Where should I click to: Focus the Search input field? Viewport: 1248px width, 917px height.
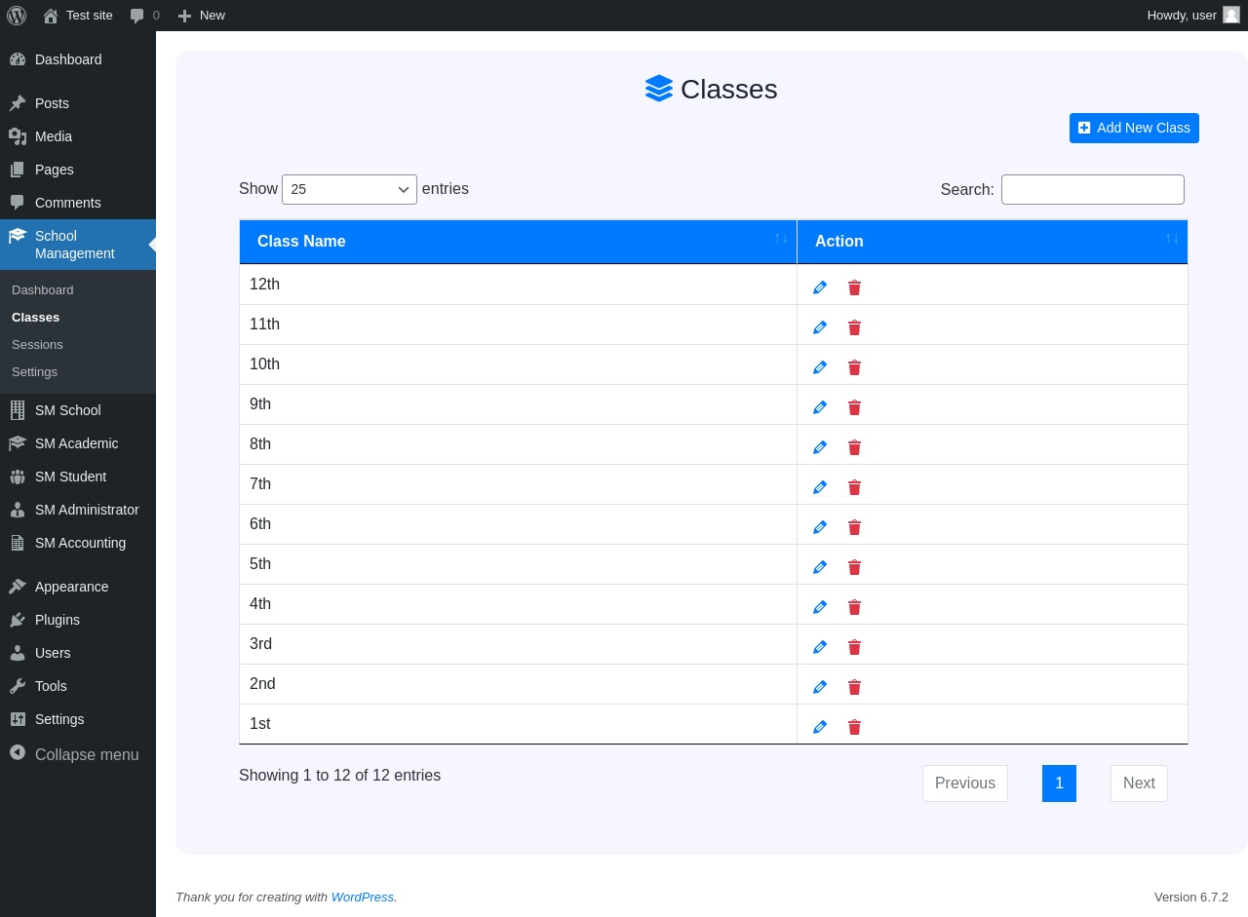coord(1093,189)
